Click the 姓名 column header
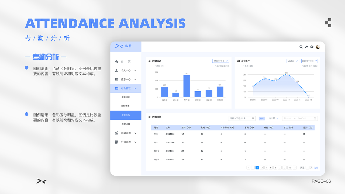 pyautogui.click(x=156, y=127)
